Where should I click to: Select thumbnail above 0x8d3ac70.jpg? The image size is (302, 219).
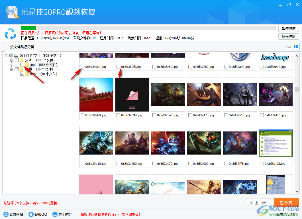[x=168, y=143]
